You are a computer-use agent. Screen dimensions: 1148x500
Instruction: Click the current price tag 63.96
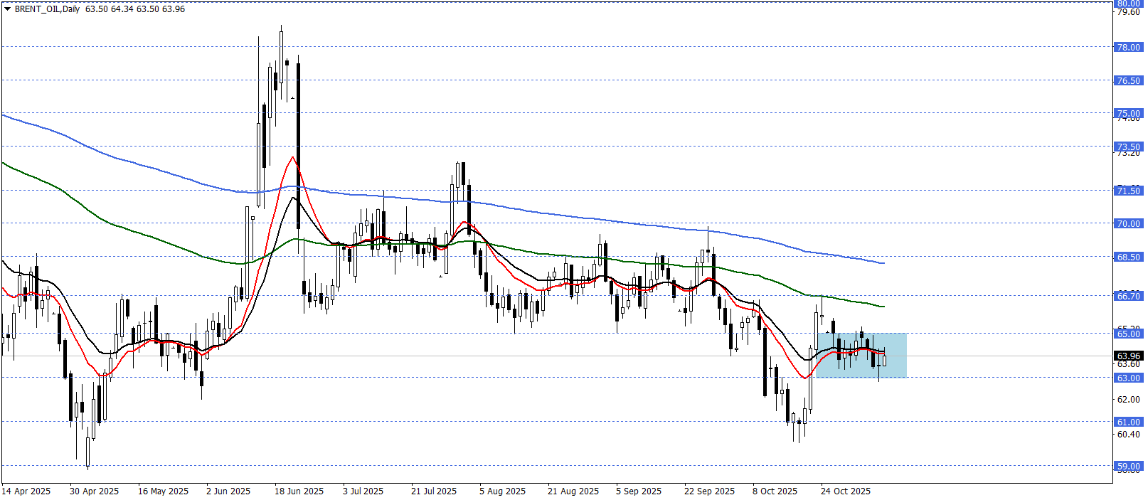coord(1128,356)
